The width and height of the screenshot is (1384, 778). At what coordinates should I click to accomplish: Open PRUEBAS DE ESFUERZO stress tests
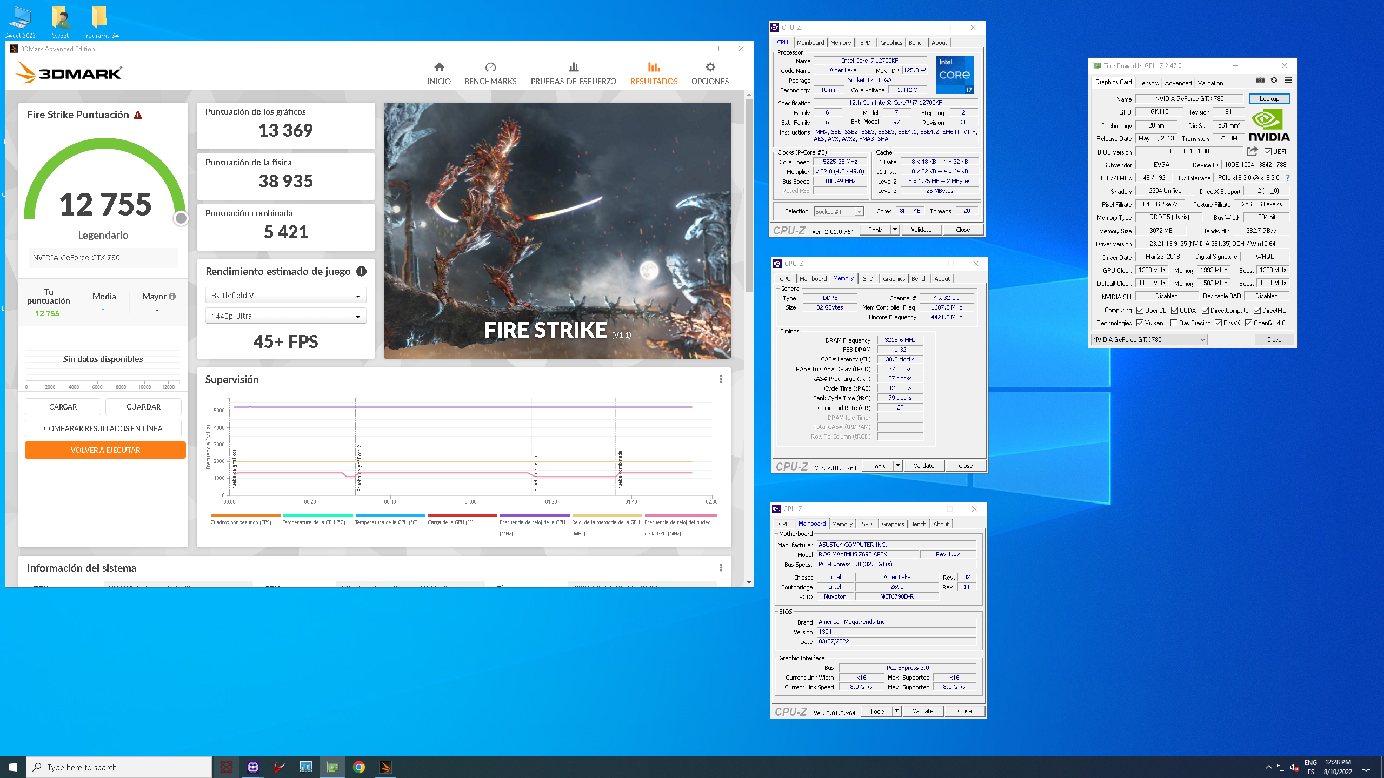pos(573,73)
